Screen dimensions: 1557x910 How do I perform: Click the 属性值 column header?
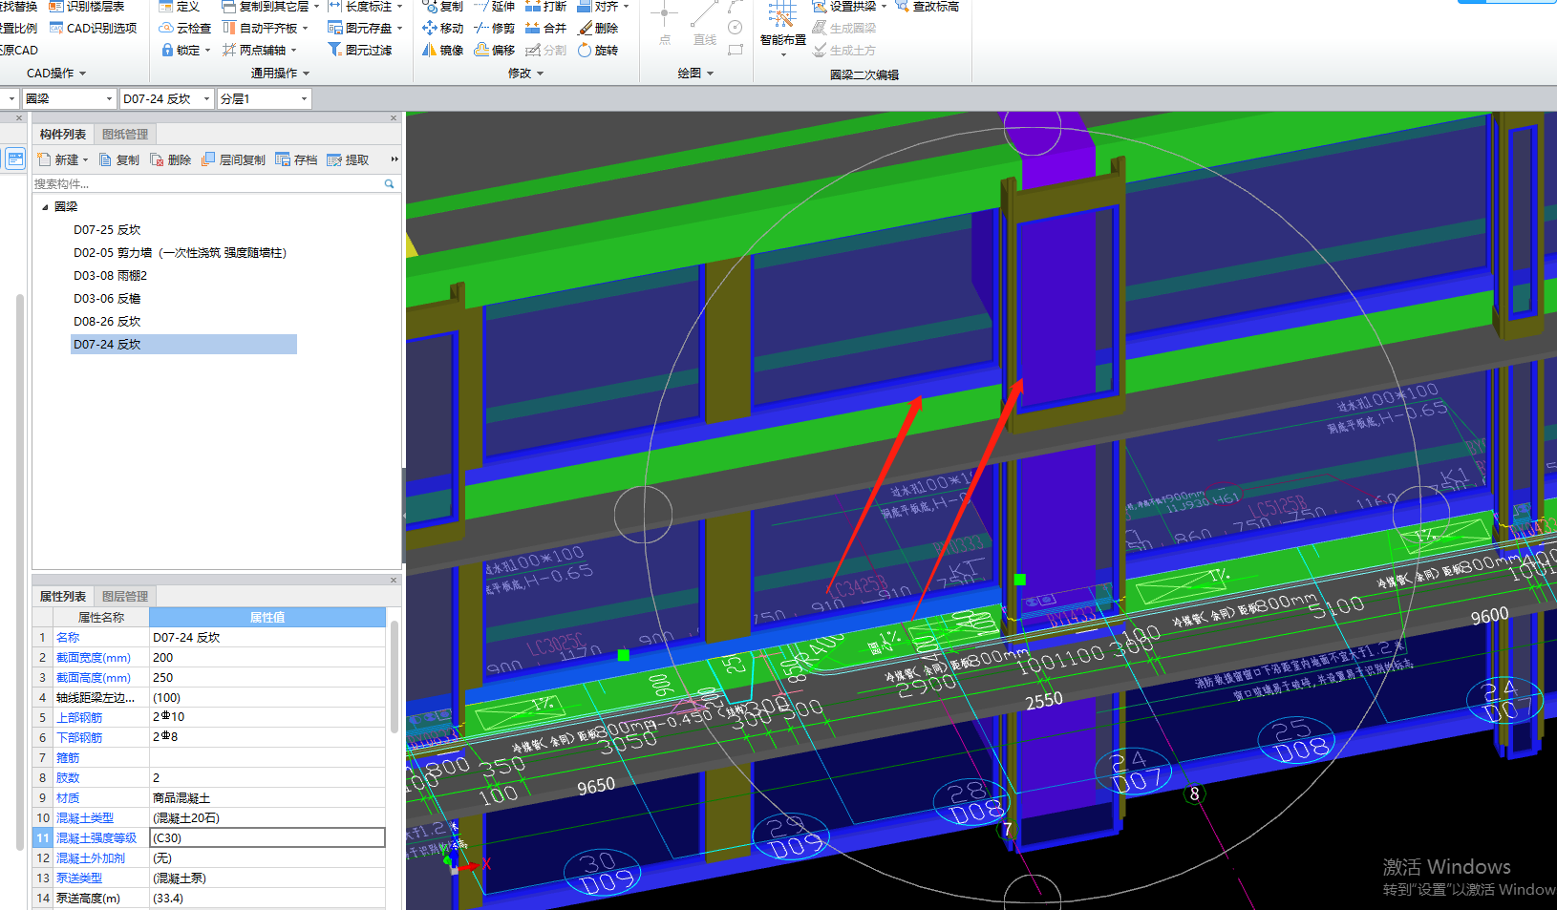click(267, 617)
